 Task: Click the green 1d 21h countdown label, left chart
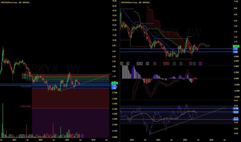(x=115, y=83)
